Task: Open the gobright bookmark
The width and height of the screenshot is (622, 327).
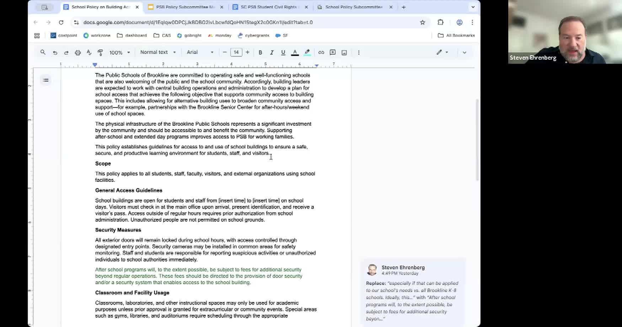Action: click(x=189, y=36)
